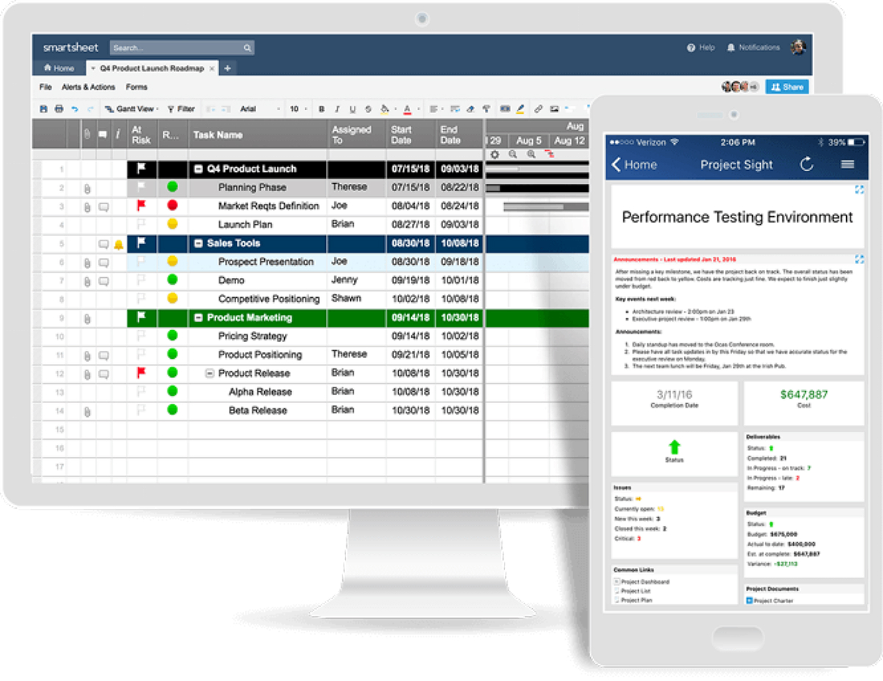
Task: Open the Gantt View dropdown
Action: click(131, 109)
